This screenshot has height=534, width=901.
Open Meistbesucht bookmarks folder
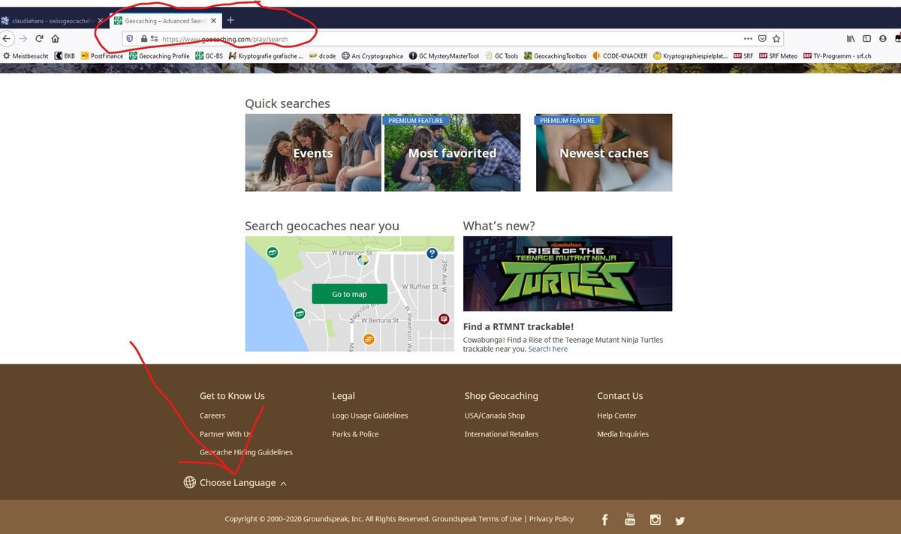[x=26, y=55]
